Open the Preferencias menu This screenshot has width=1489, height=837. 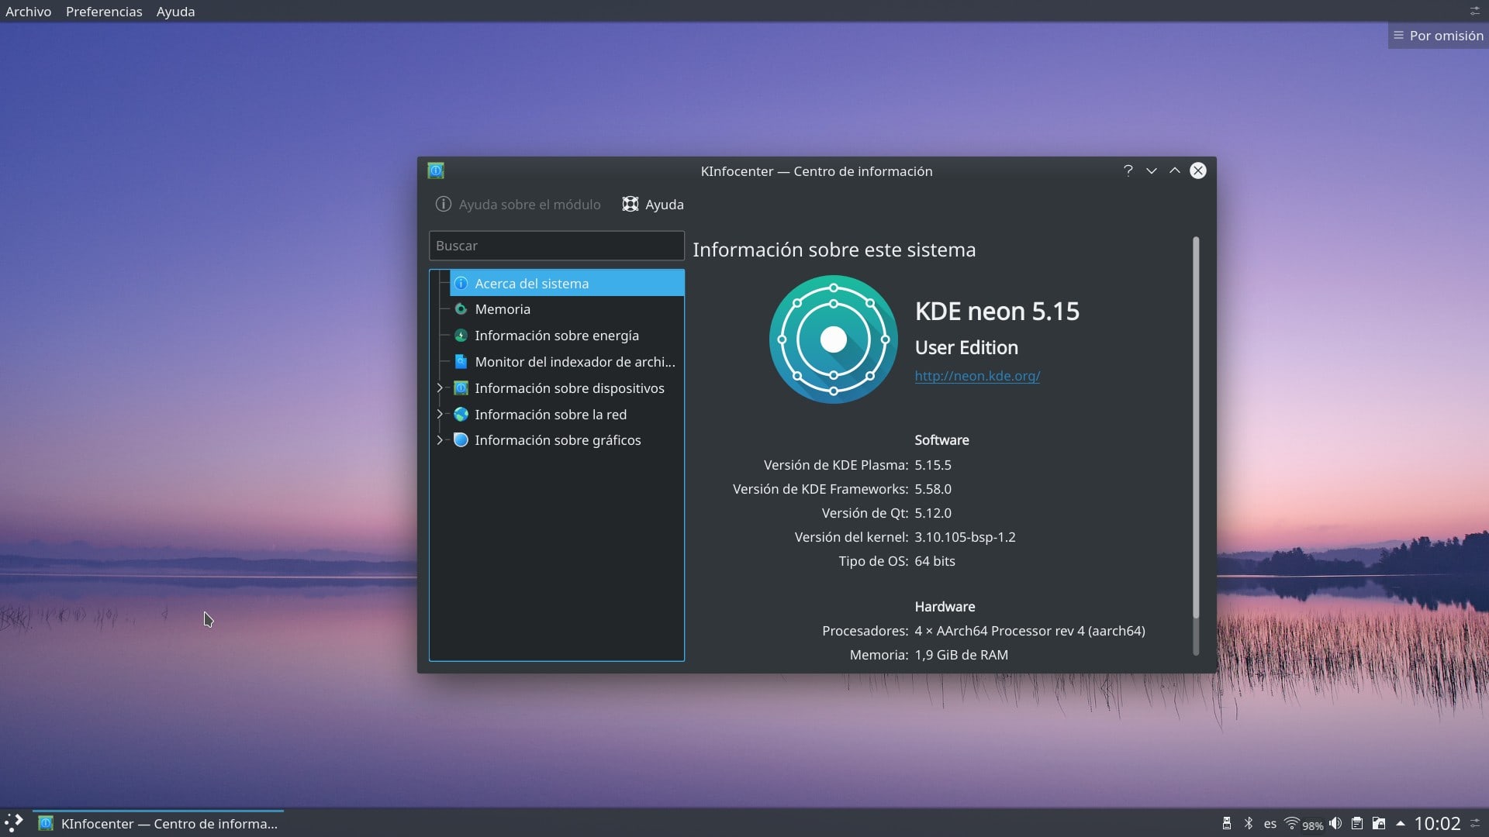click(104, 12)
